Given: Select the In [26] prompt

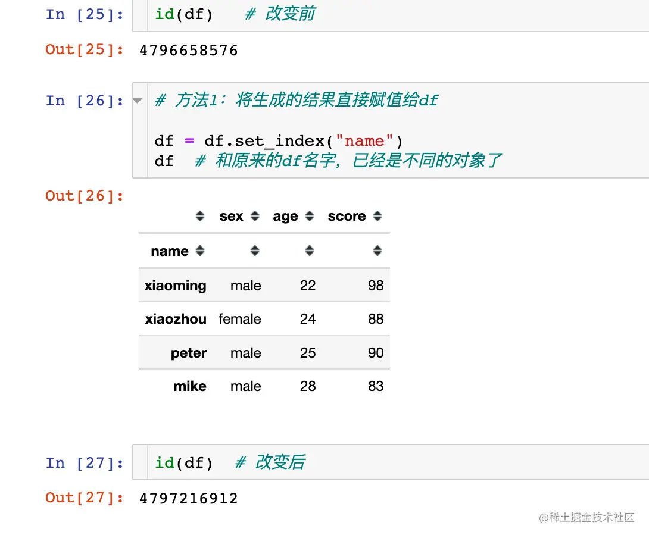Looking at the screenshot, I should click(85, 101).
